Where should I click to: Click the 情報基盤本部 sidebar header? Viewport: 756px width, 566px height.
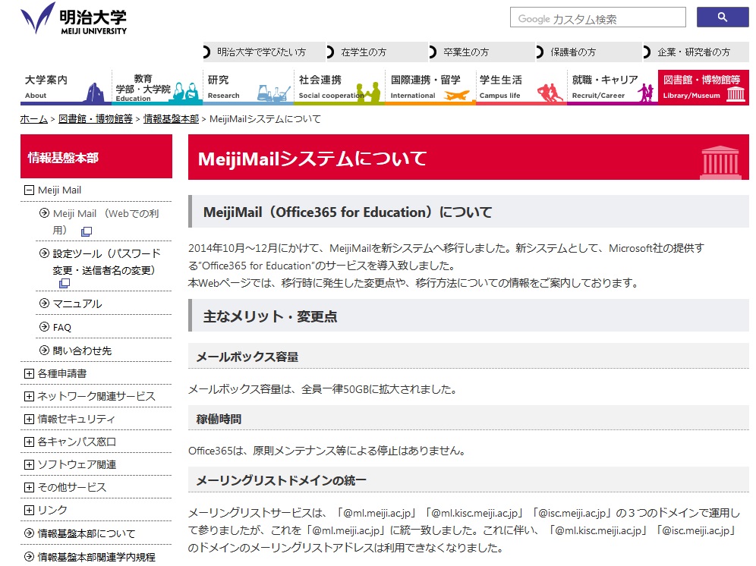(96, 157)
